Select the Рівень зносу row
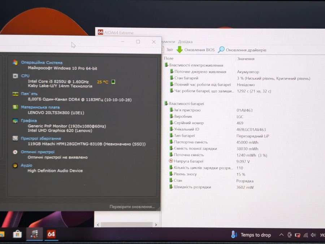The width and height of the screenshot is (325, 244). click(x=207, y=174)
